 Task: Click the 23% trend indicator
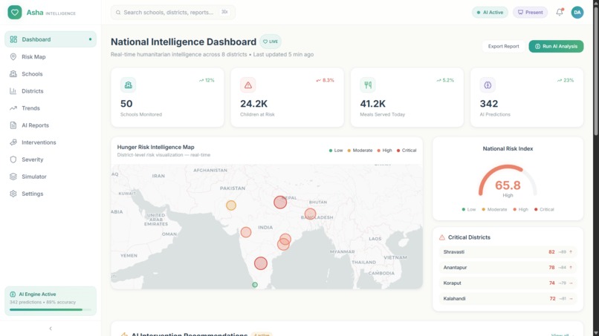pyautogui.click(x=566, y=80)
